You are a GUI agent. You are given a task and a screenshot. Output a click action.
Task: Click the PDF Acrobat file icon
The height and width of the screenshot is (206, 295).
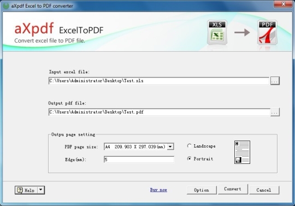coord(267,32)
